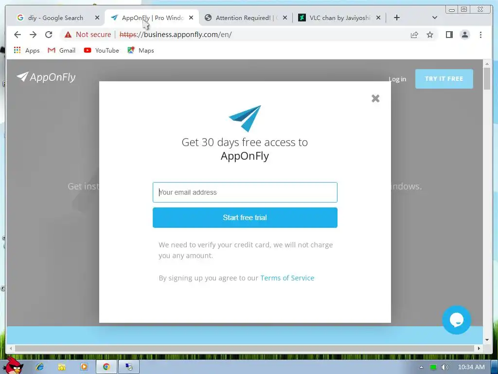Open a new browser tab
Image resolution: width=498 pixels, height=374 pixels.
point(397,18)
